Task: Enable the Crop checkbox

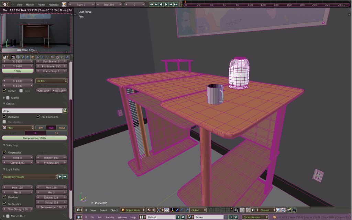Action: pyautogui.click(x=21, y=91)
